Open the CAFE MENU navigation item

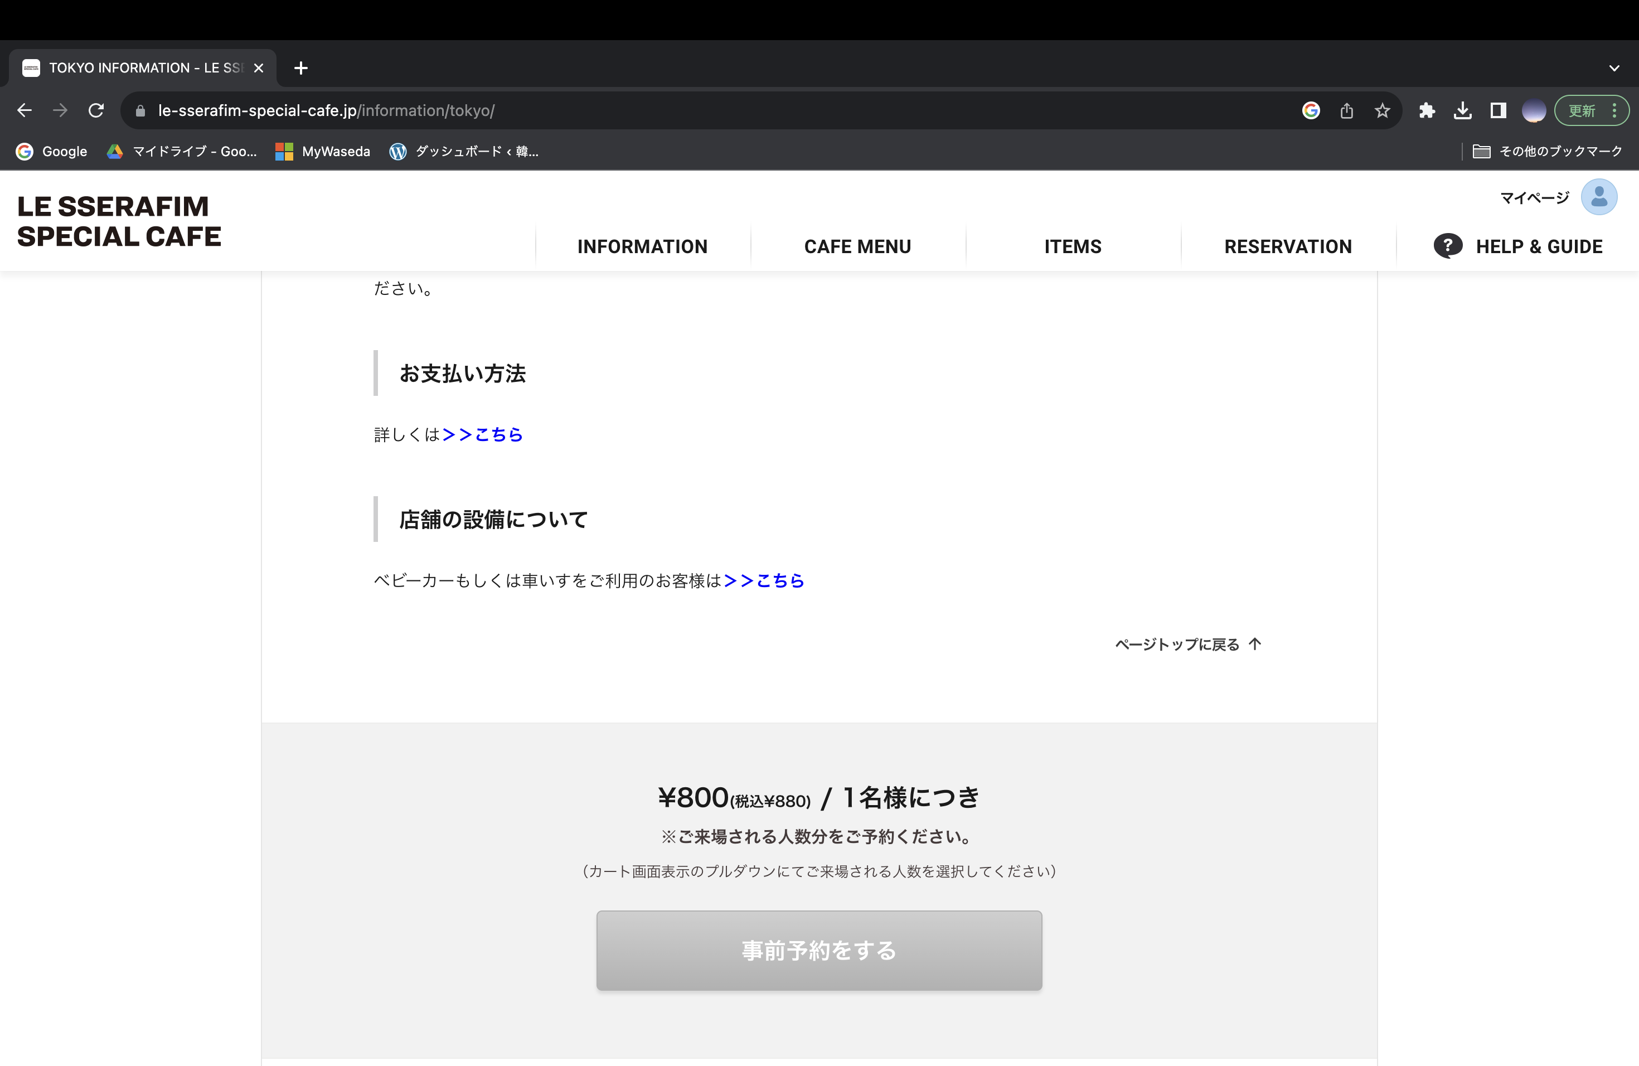[x=857, y=246]
